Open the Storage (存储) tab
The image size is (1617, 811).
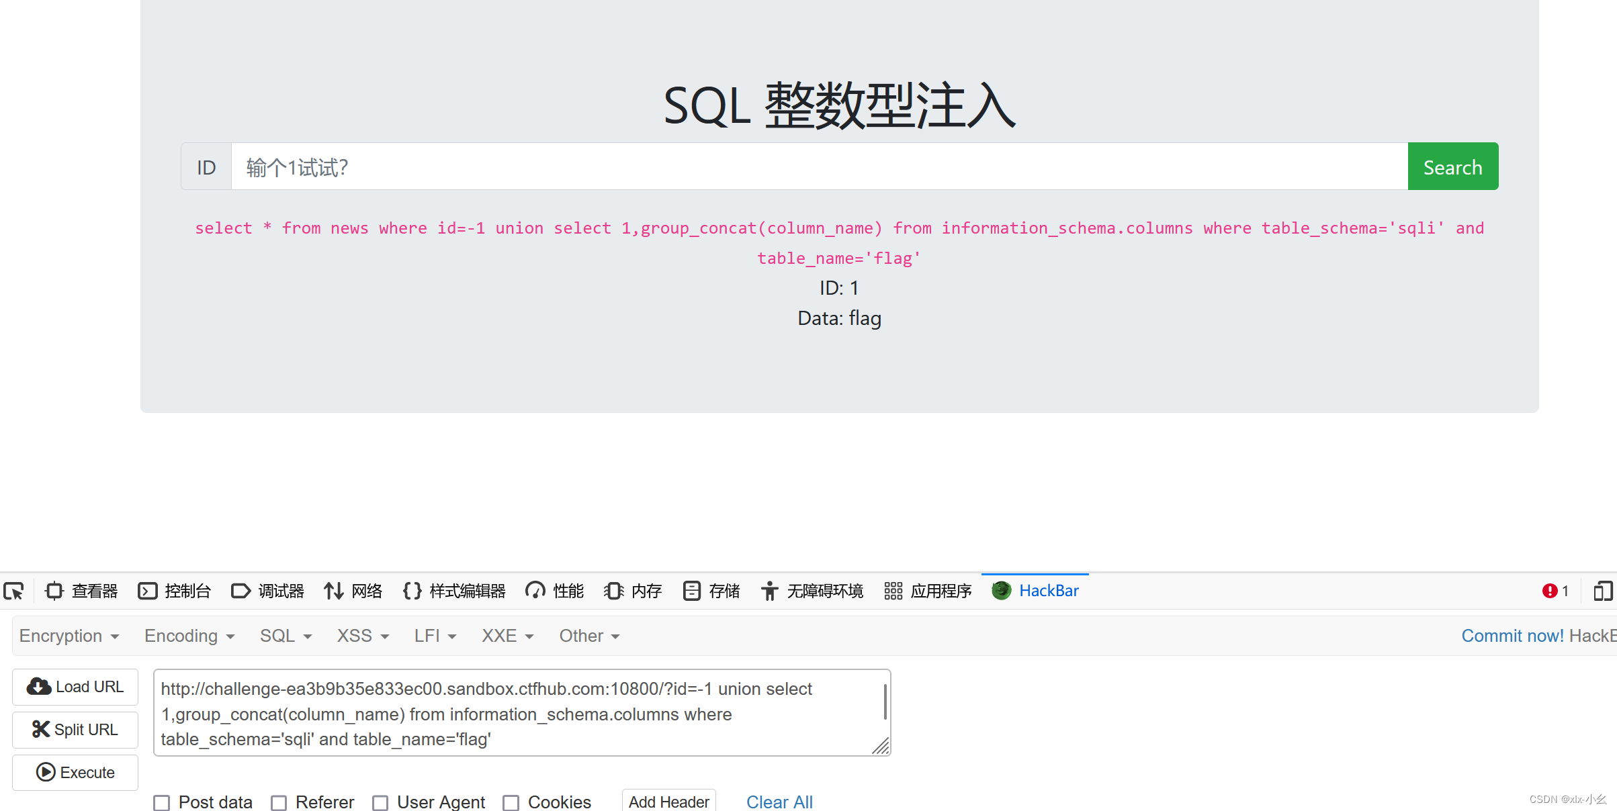(711, 591)
